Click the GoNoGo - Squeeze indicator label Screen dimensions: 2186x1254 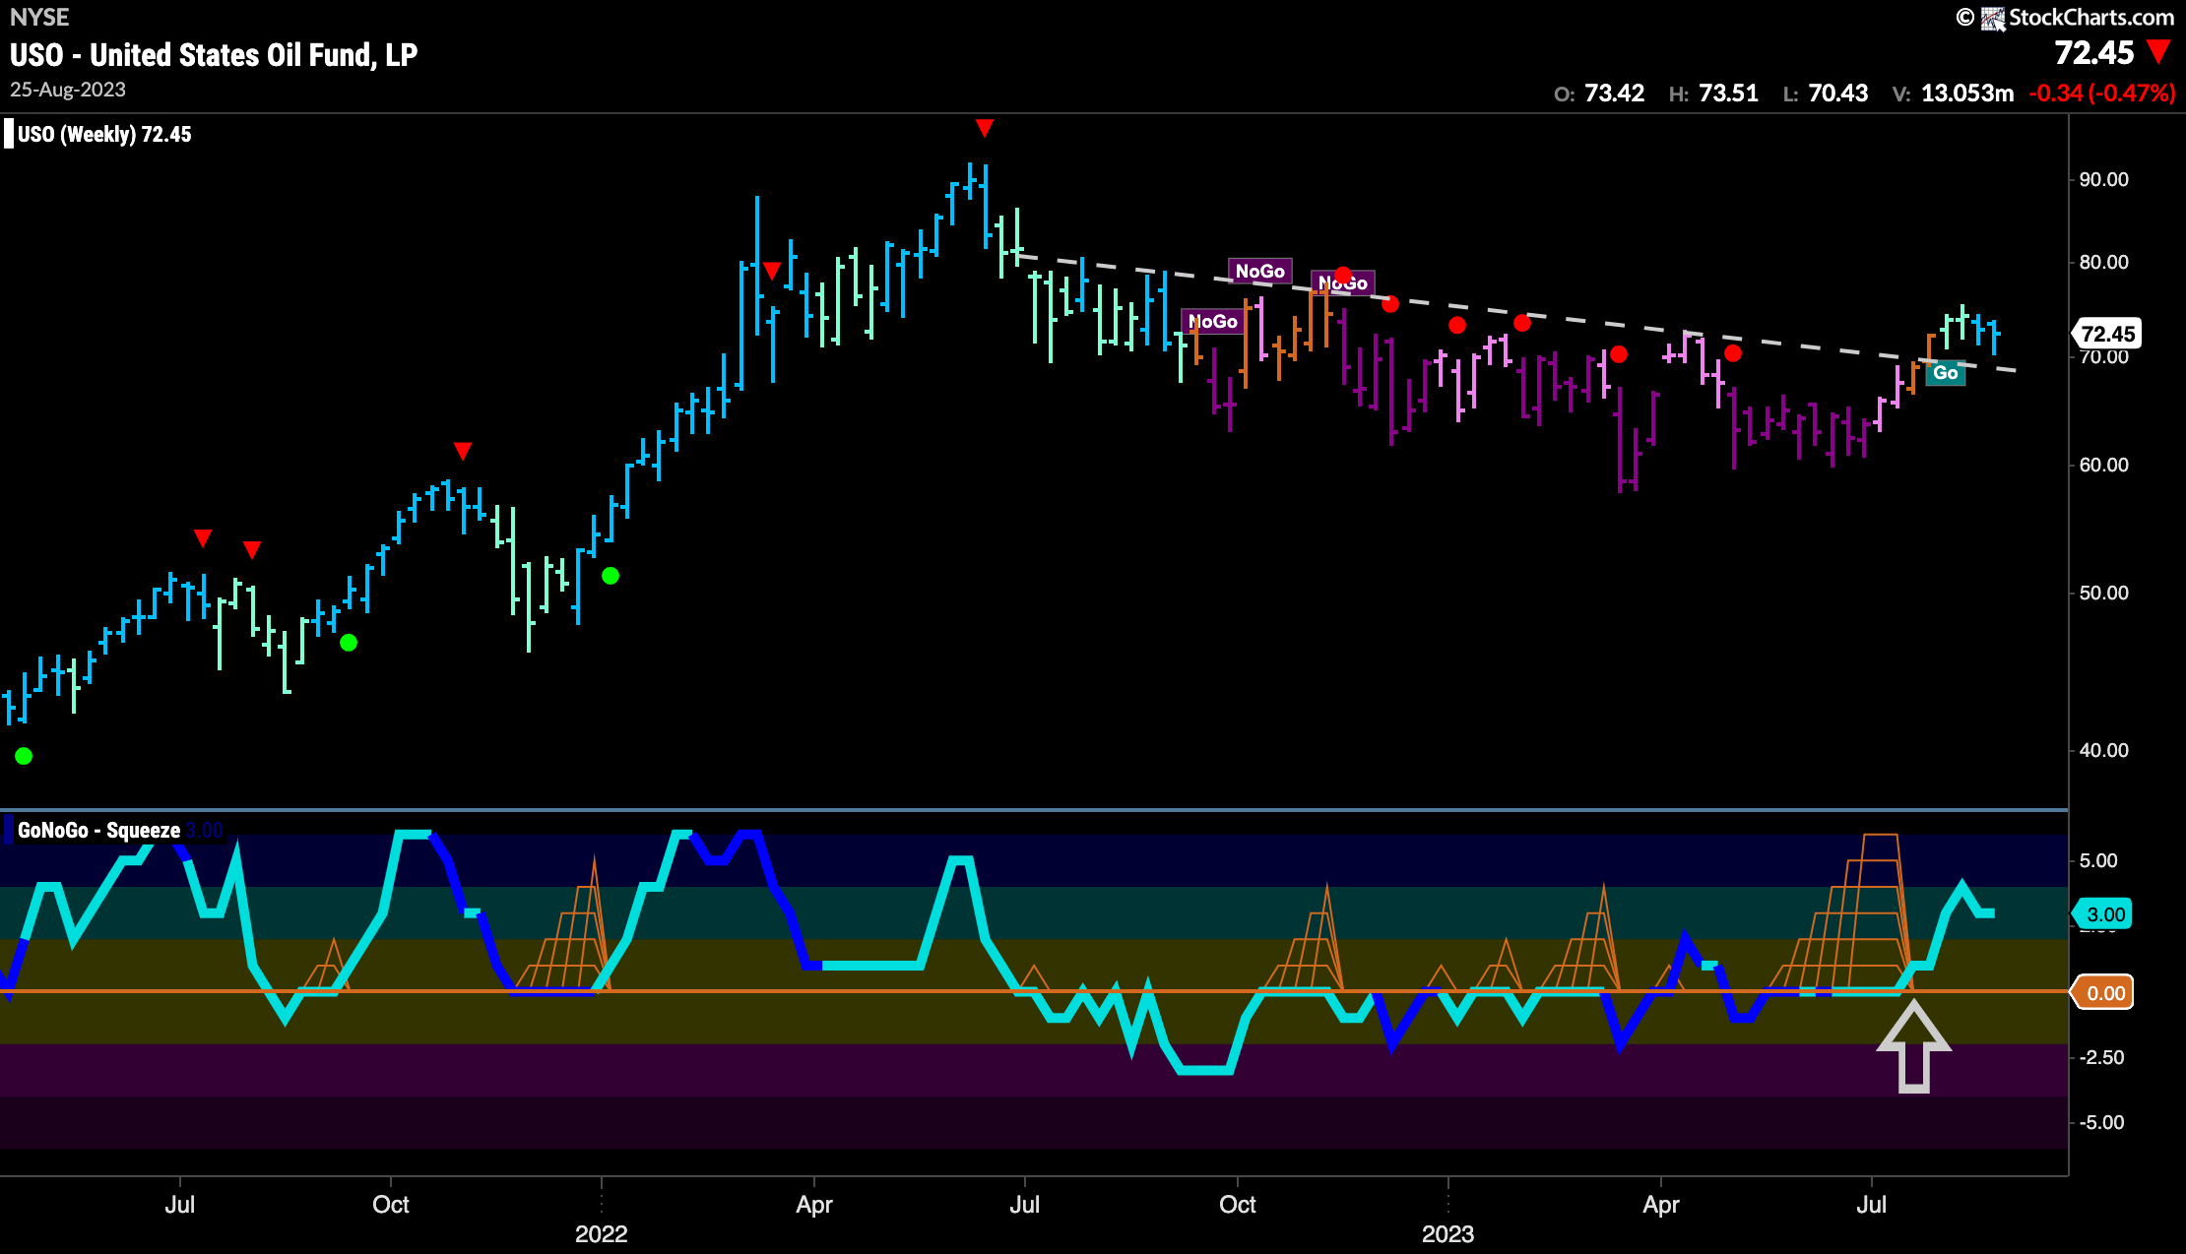[x=98, y=831]
